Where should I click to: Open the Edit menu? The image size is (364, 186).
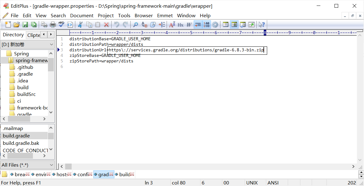click(27, 16)
